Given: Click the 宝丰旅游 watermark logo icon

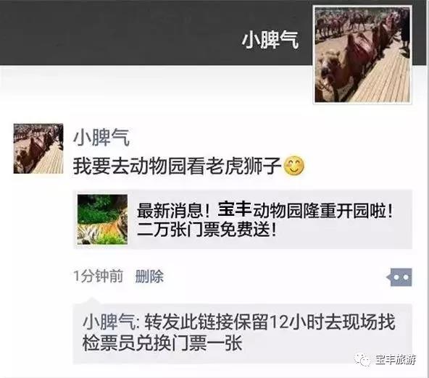Looking at the screenshot, I should click(x=363, y=360).
